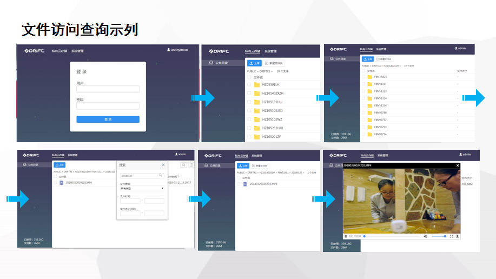Focus the 密码 password field in login form
The height and width of the screenshot is (279, 496).
click(108, 105)
